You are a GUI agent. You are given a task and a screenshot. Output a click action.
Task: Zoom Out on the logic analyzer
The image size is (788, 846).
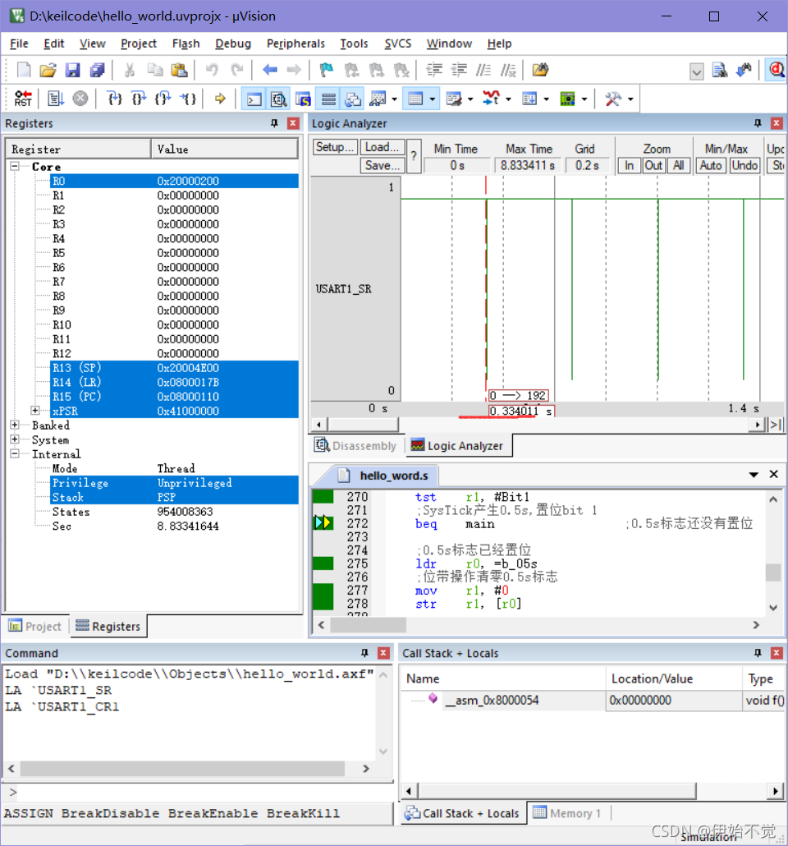(x=653, y=165)
